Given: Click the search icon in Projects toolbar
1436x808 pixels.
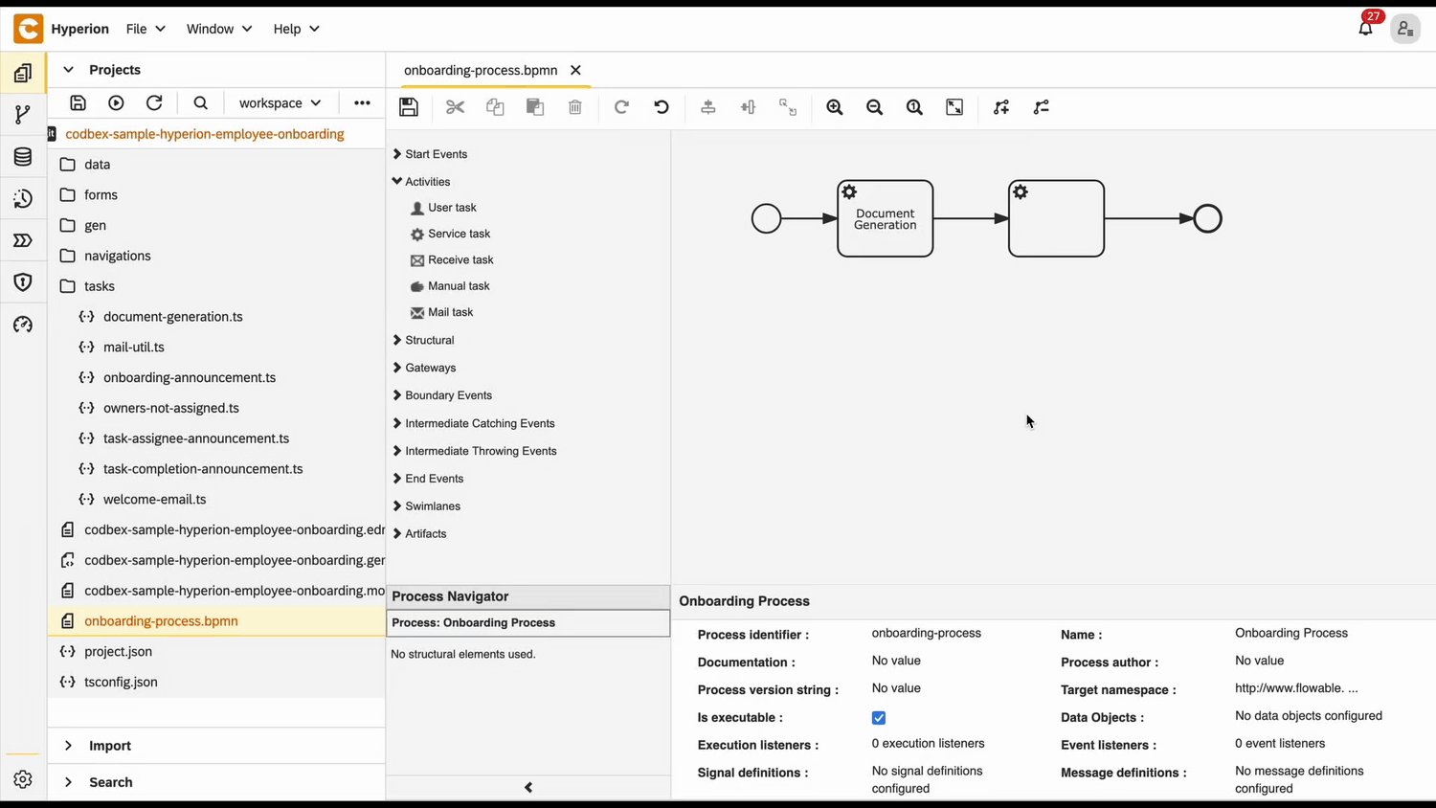Looking at the screenshot, I should (x=200, y=103).
